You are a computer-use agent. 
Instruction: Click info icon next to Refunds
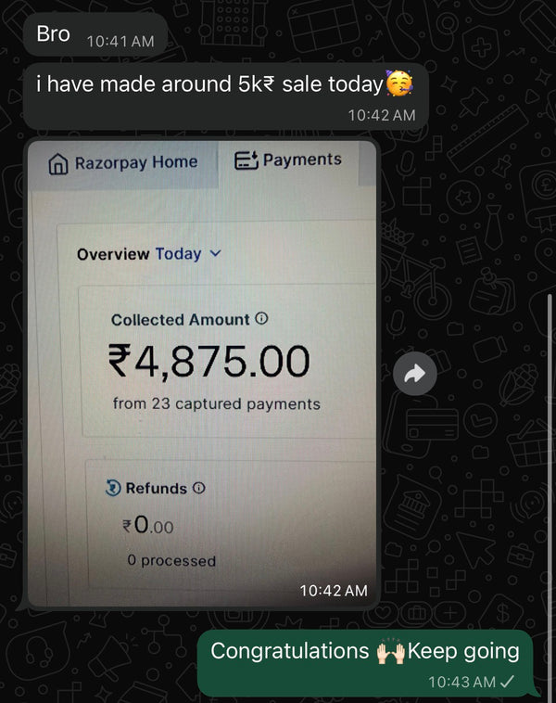[199, 488]
